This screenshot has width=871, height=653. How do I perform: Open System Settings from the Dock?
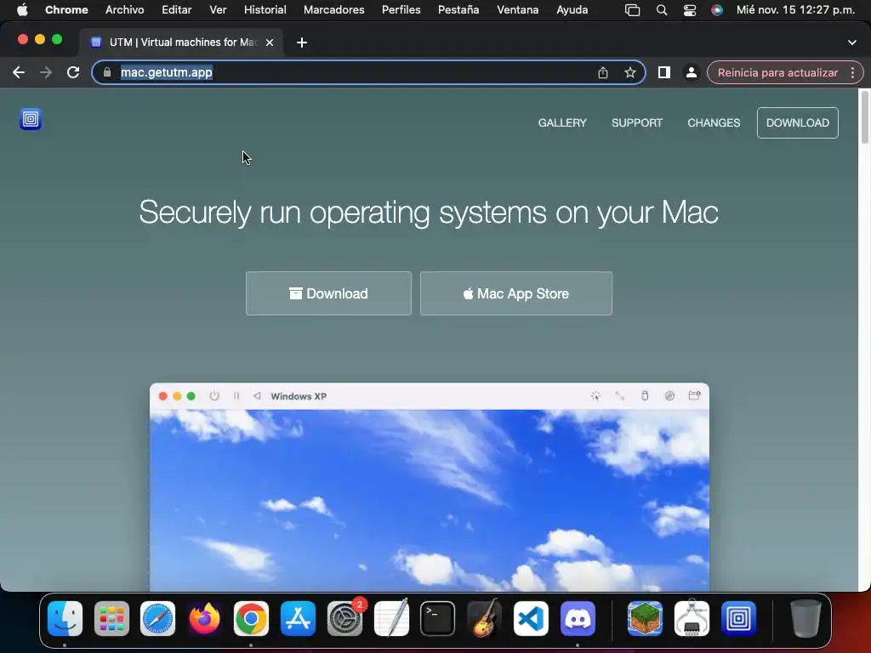pos(344,618)
